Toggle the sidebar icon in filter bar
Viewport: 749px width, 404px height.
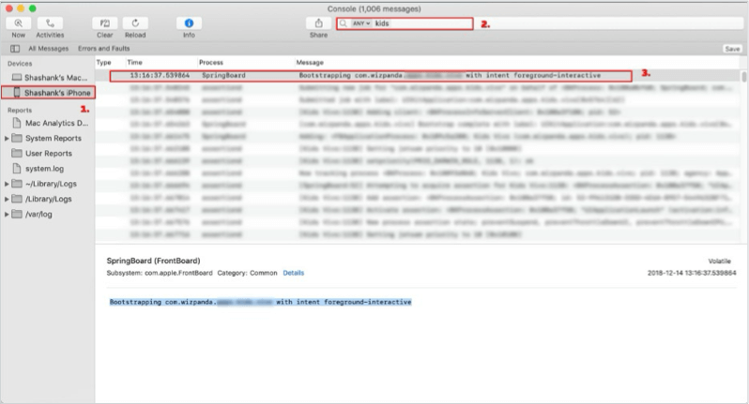point(15,49)
